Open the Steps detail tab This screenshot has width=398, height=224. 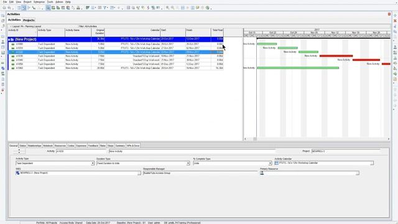tap(111, 146)
